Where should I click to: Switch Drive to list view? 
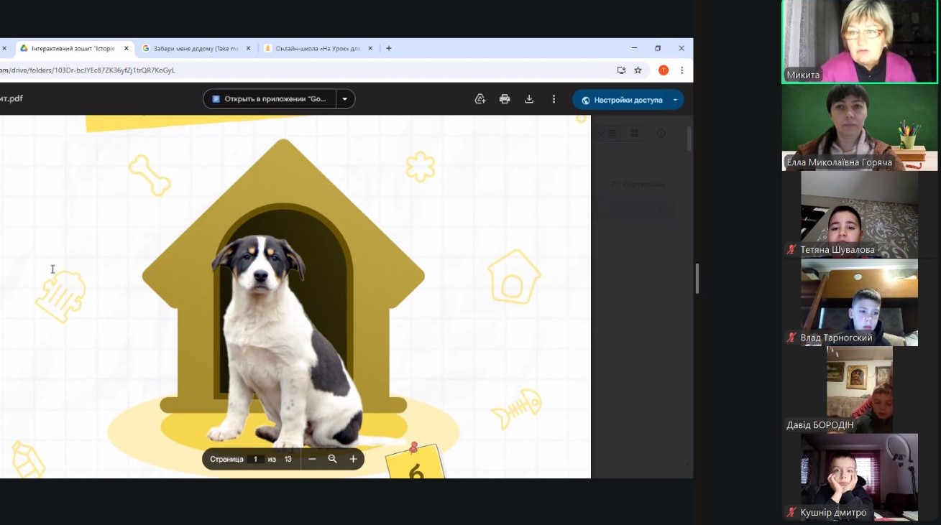[609, 133]
